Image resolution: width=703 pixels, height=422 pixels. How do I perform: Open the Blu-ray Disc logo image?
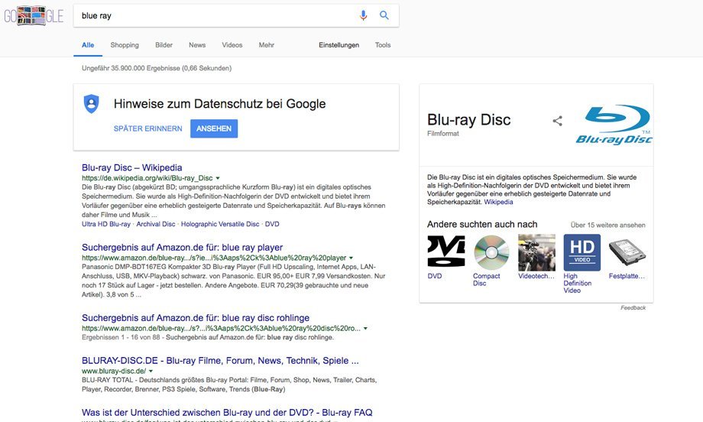(614, 125)
